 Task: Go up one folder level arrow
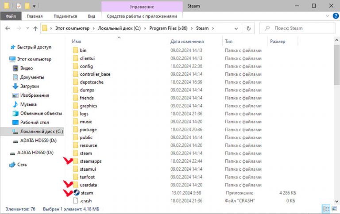coord(35,28)
